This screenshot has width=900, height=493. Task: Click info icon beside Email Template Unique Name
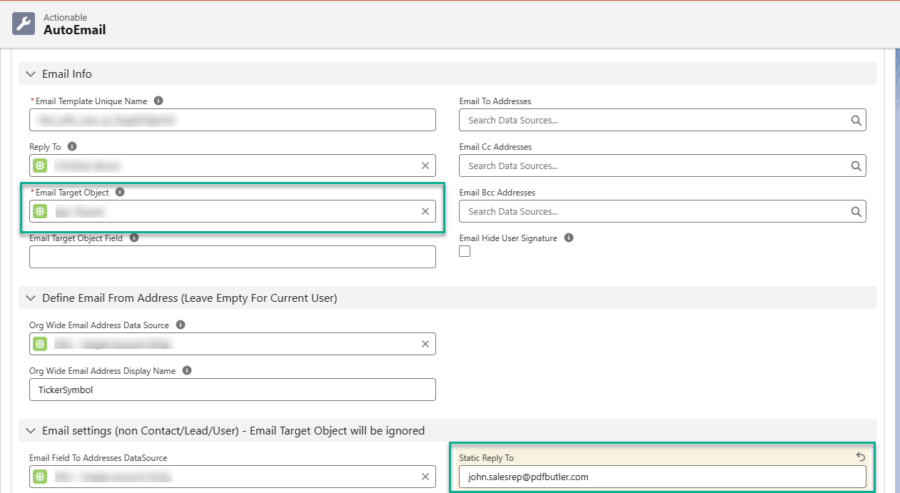(158, 101)
